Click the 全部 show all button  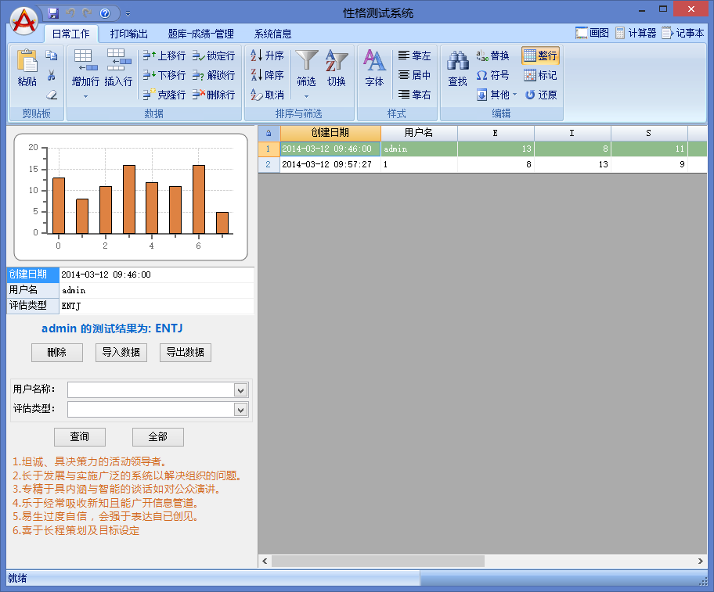click(158, 437)
